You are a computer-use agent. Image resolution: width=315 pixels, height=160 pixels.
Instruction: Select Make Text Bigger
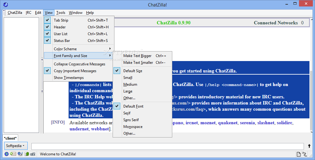click(x=142, y=56)
